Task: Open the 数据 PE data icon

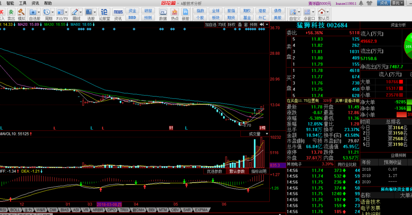Action: pos(163,12)
